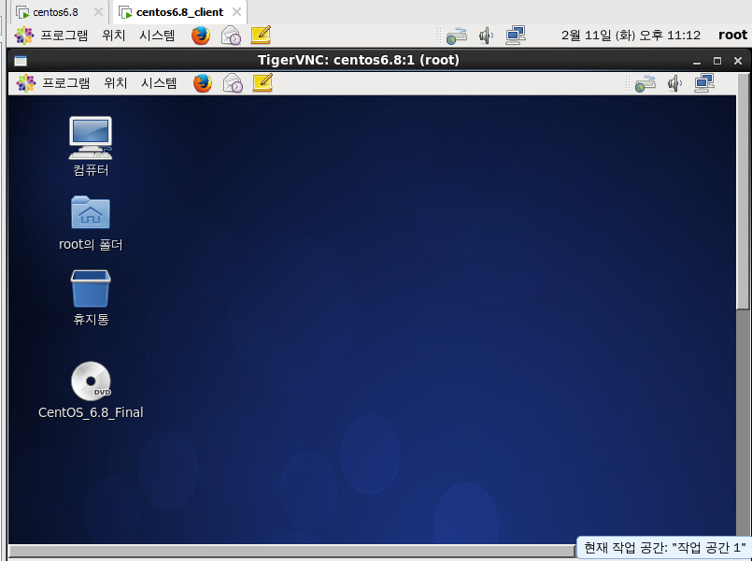Open the root user menu
Viewport: 752px width, 561px height.
coord(732,35)
